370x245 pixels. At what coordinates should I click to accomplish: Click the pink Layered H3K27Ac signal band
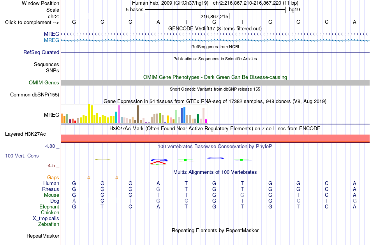click(x=215, y=138)
